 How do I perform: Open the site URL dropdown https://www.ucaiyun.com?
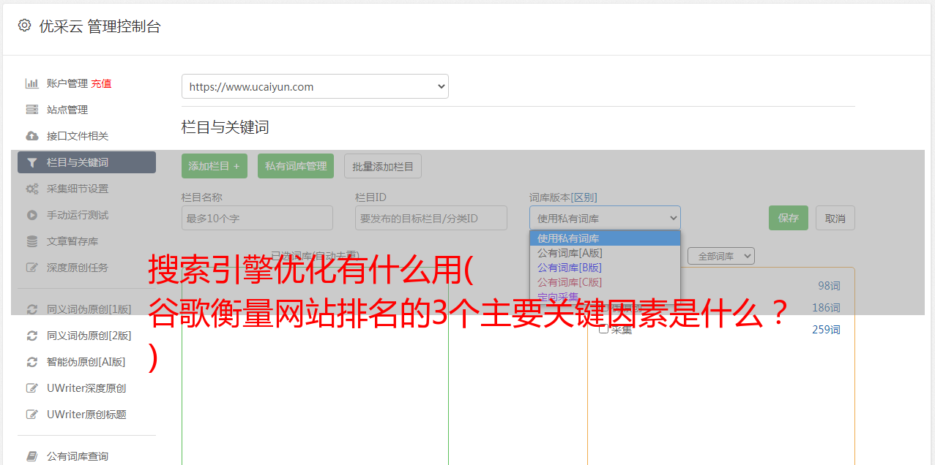(315, 86)
